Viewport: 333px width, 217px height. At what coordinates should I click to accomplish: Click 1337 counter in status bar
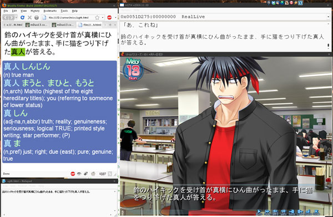click(x=103, y=174)
